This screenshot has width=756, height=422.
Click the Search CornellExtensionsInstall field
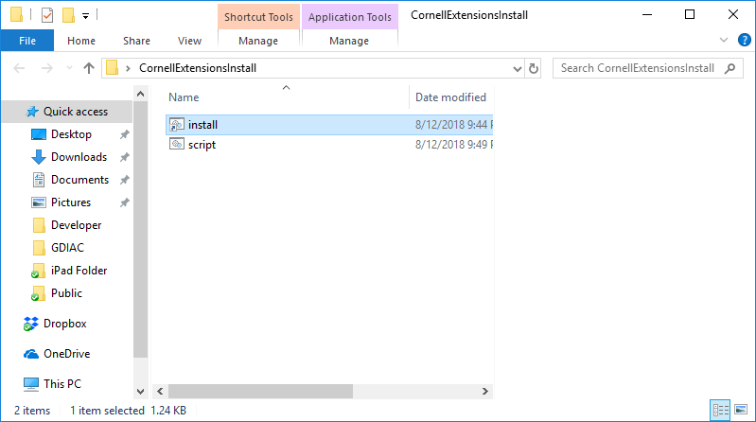tap(639, 68)
